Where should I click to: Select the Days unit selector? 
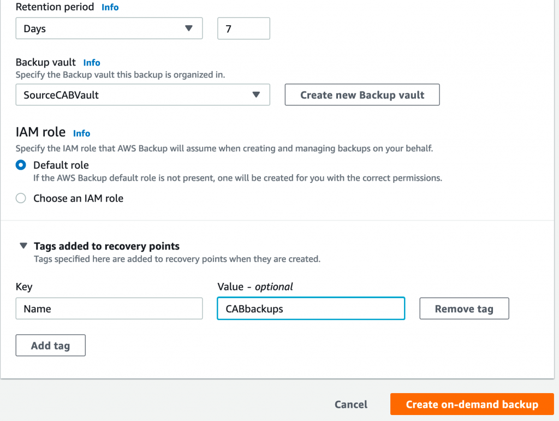pos(109,28)
